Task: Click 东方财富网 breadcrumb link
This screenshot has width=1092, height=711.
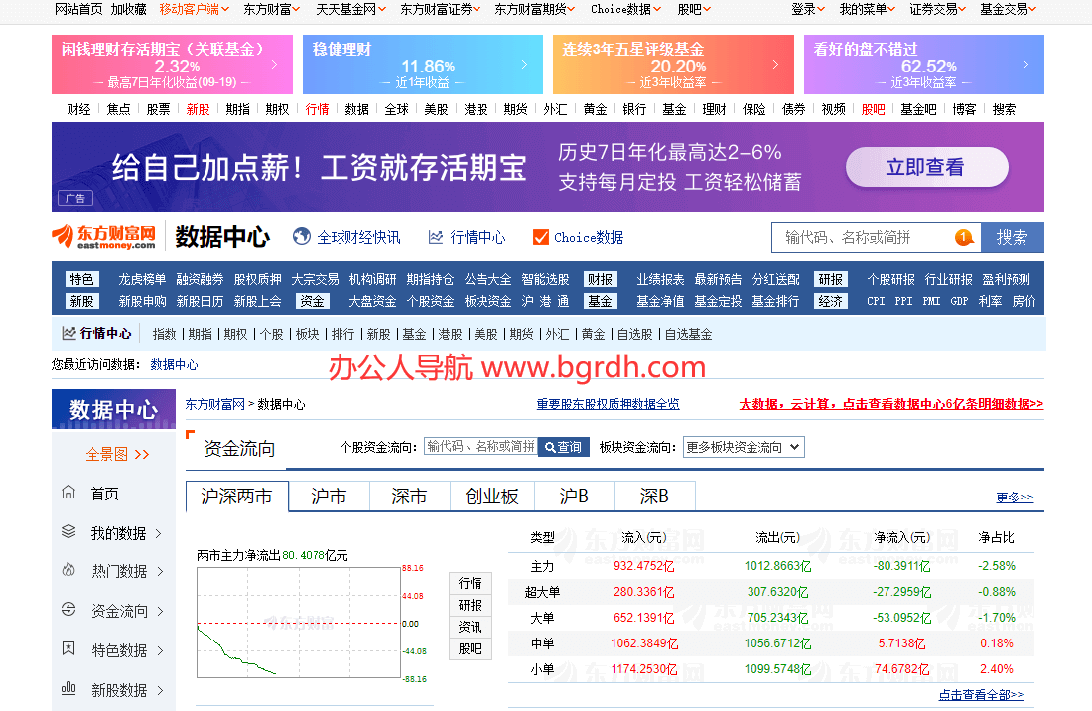Action: (215, 404)
